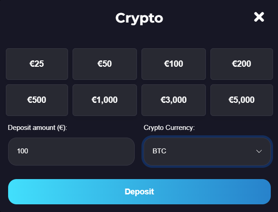Select the €25 preset amount
This screenshot has width=278, height=212.
(37, 64)
